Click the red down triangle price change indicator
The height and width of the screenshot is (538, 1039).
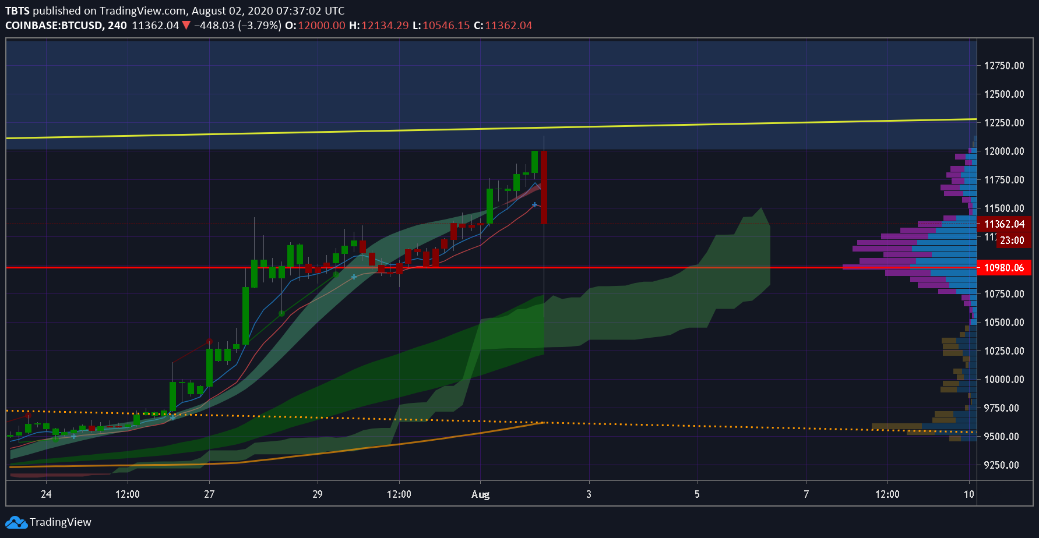coord(186,25)
